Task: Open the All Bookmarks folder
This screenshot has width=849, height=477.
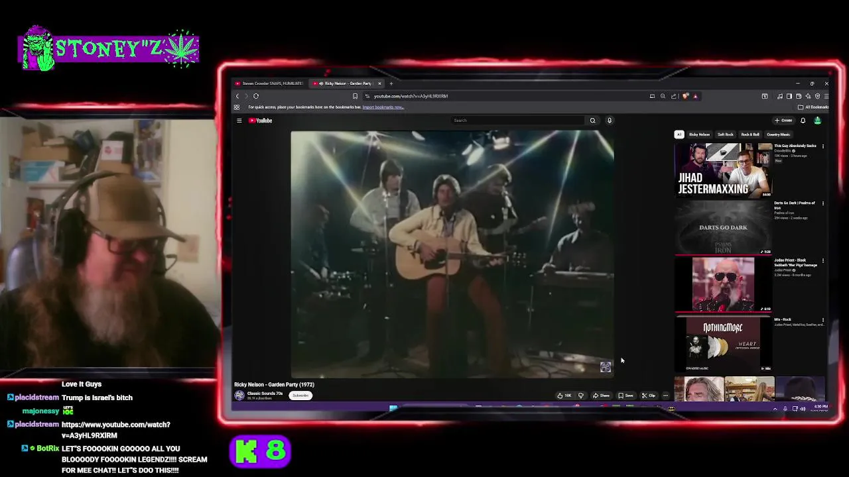Action: [x=813, y=107]
